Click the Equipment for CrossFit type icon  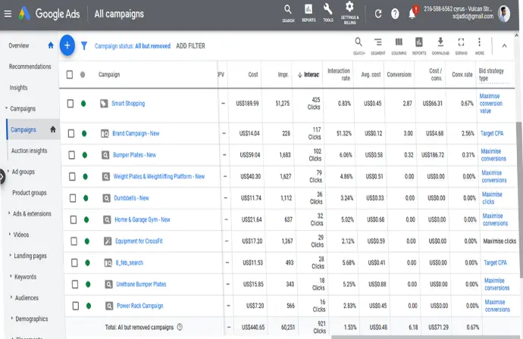click(x=108, y=241)
